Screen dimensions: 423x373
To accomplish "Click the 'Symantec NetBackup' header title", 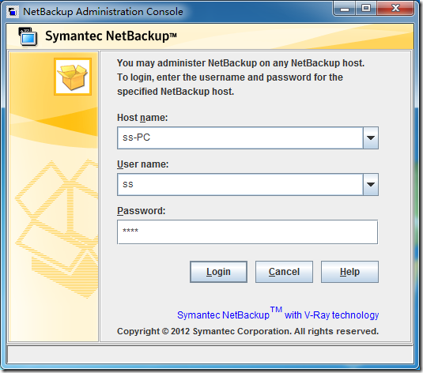I will 111,36.
